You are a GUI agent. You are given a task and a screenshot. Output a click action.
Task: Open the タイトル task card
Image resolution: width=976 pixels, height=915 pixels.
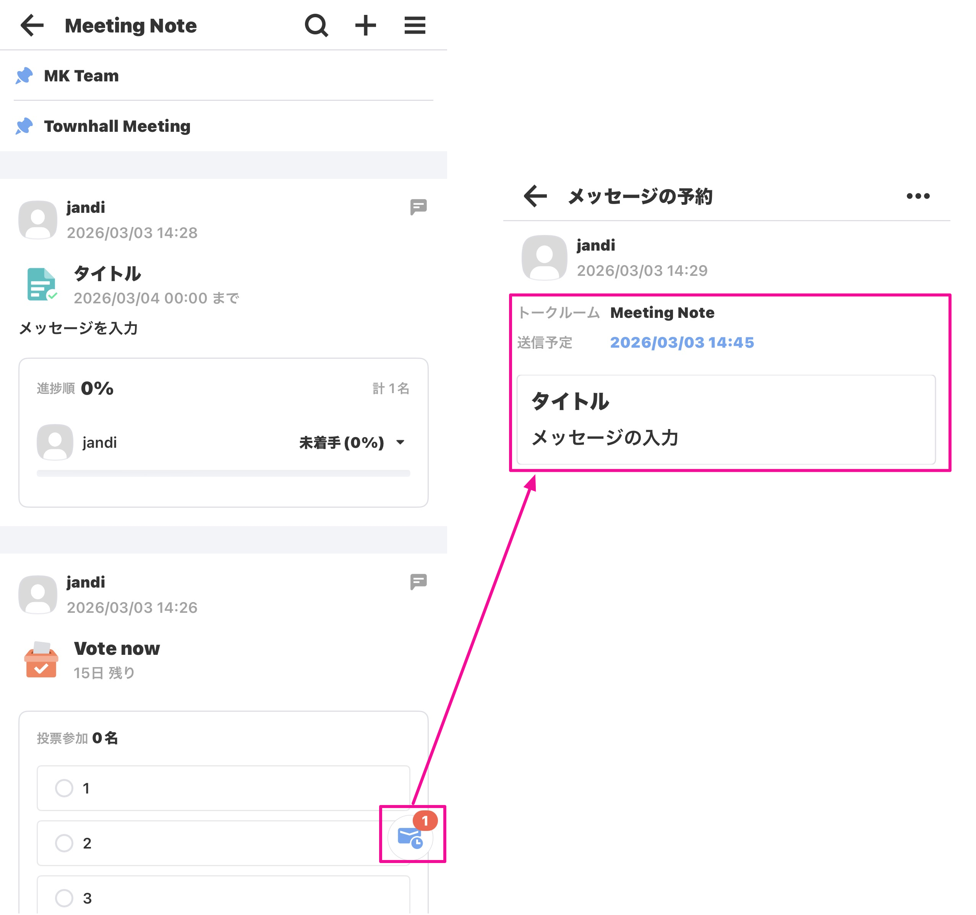pyautogui.click(x=107, y=274)
